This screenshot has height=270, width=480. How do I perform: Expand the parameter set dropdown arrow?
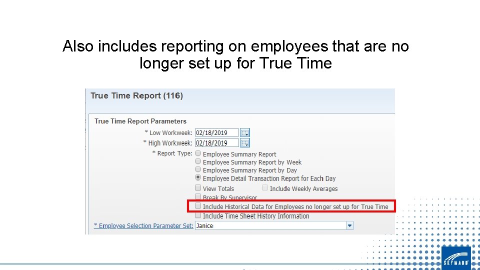349,225
